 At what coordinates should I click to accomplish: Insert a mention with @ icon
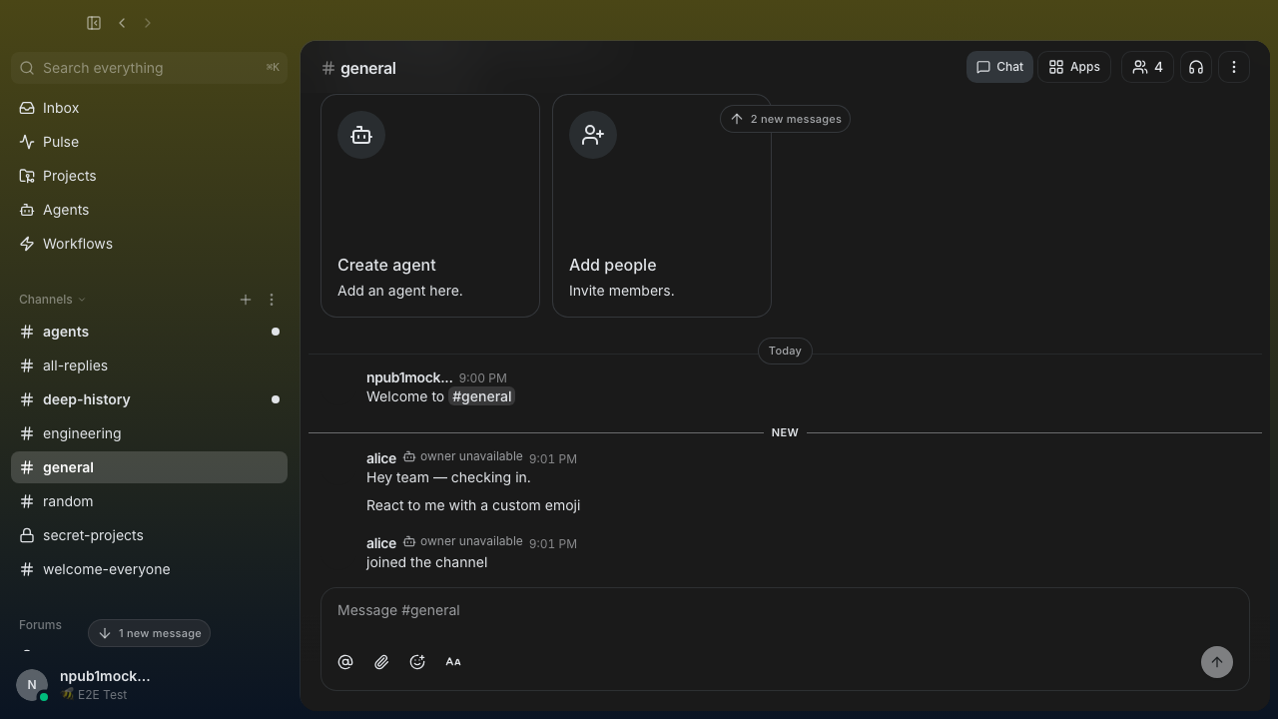pos(345,662)
